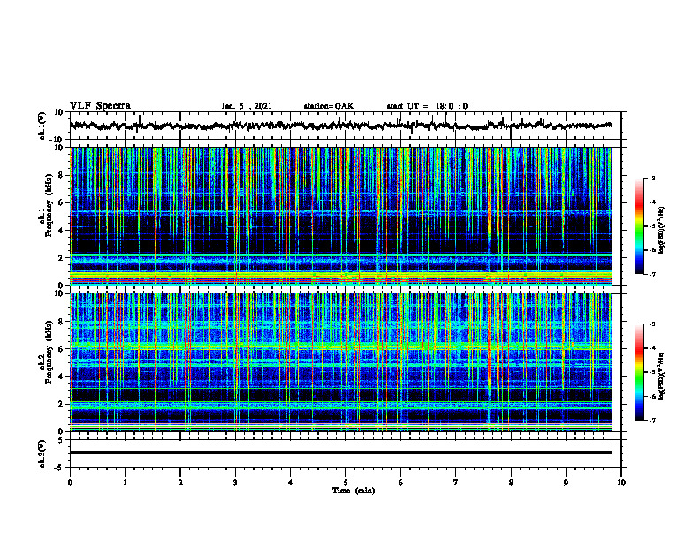Screen dimensions: 700x541
Task: Click time axis tick label "9"
Action: pos(566,483)
